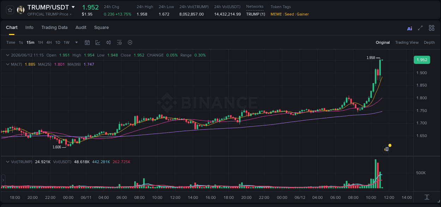Click the 24h Vol(TRUMP) value 8,052,857.00
This screenshot has width=441, height=207.
point(192,14)
